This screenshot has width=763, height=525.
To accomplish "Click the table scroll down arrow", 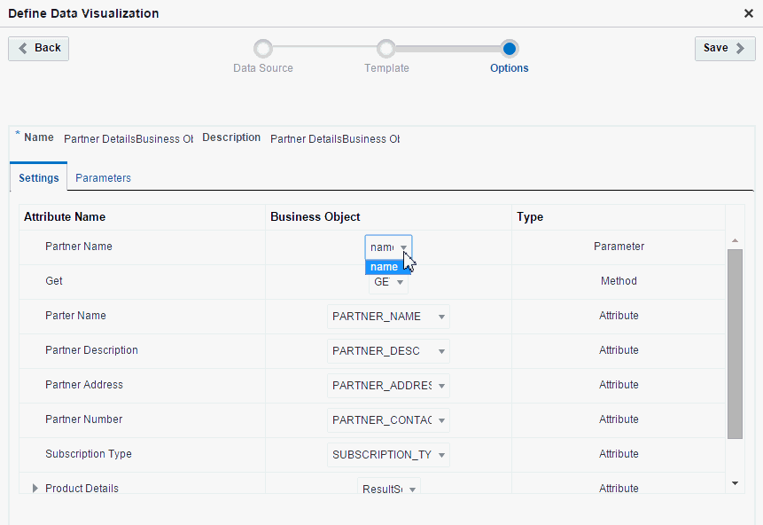I will tap(735, 483).
